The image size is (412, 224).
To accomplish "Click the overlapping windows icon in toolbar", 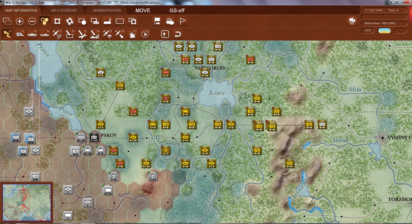I will [x=7, y=21].
